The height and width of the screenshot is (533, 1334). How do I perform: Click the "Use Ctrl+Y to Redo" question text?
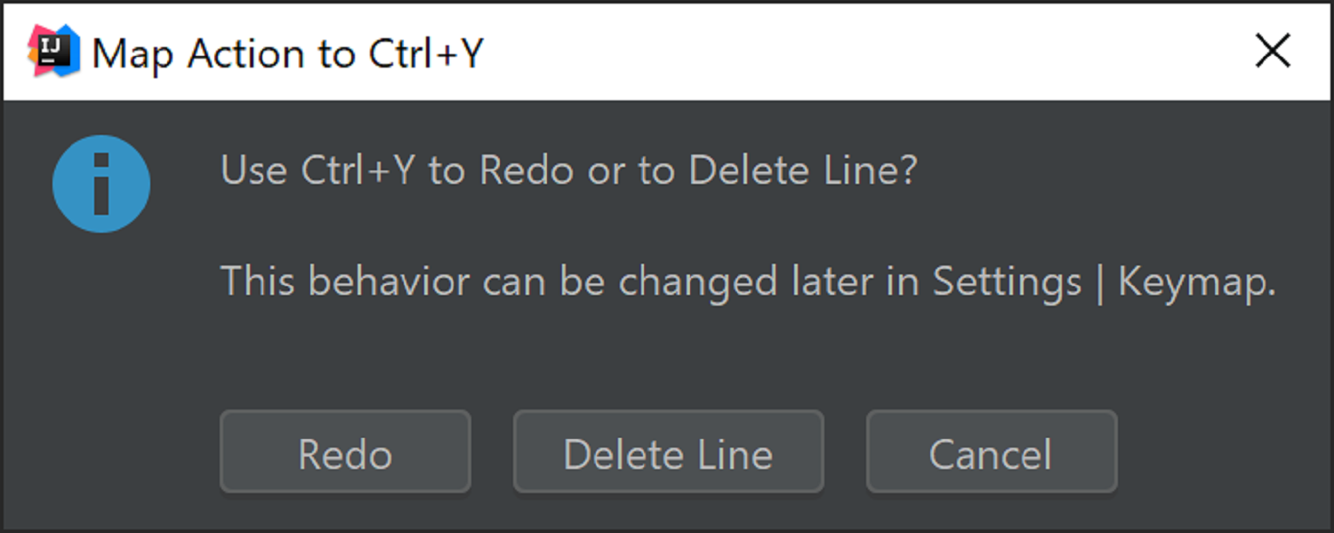(567, 171)
